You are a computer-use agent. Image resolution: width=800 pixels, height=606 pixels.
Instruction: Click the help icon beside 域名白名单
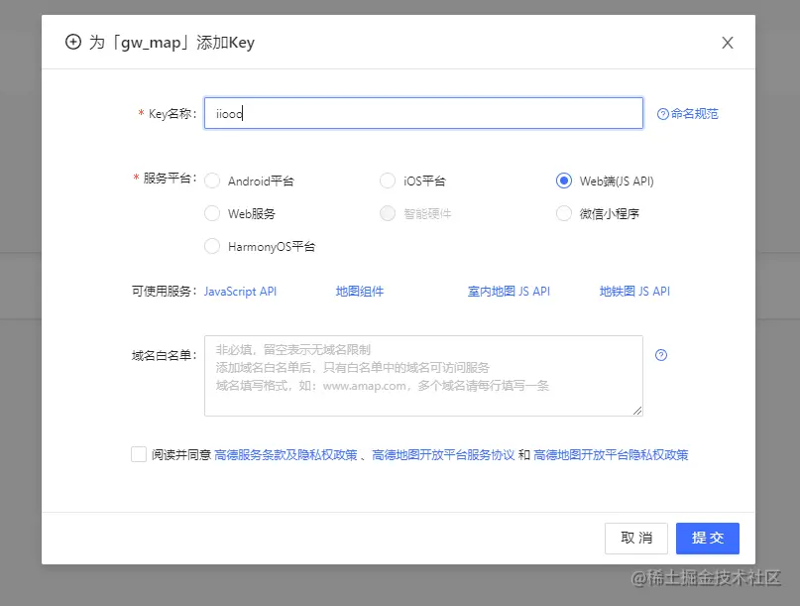(661, 355)
